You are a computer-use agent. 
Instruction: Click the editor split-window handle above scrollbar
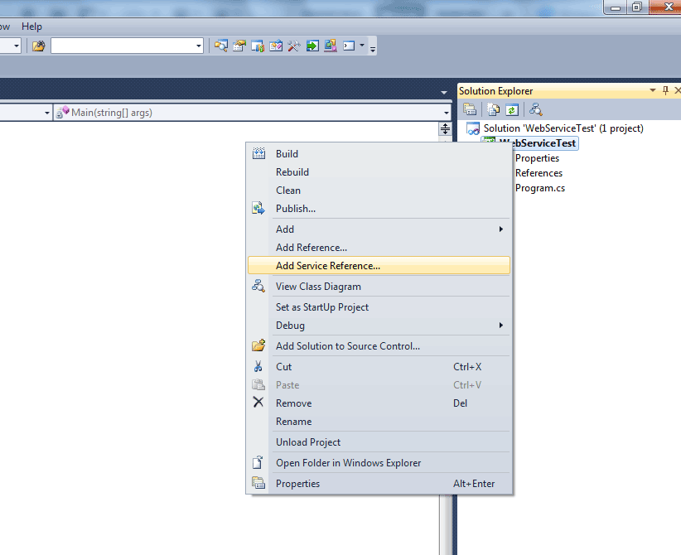(445, 129)
